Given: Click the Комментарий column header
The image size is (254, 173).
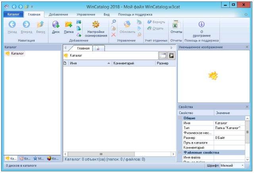Looking at the screenshot, I should coord(134,63).
